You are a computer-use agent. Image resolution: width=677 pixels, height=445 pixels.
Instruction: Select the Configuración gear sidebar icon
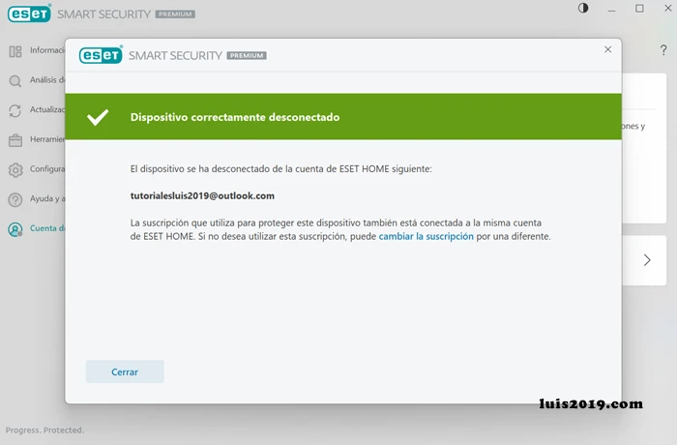click(15, 170)
